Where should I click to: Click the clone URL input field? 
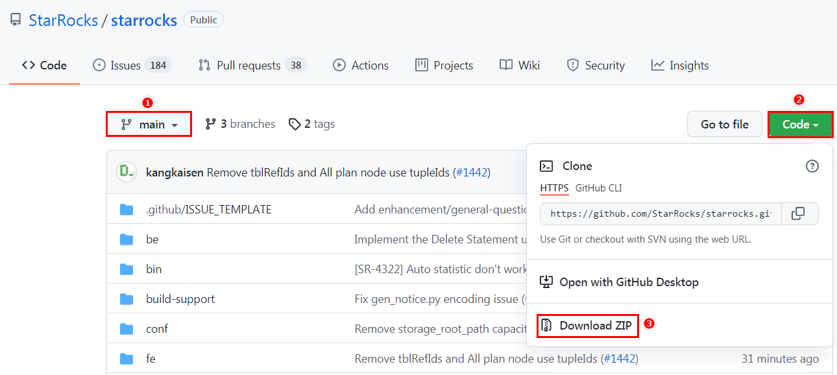click(661, 213)
